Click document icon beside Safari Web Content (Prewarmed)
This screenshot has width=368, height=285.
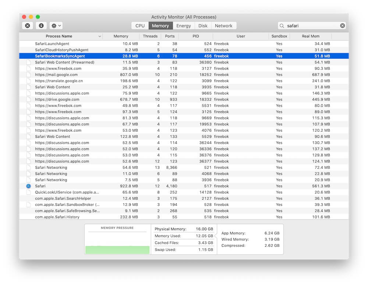click(29, 62)
